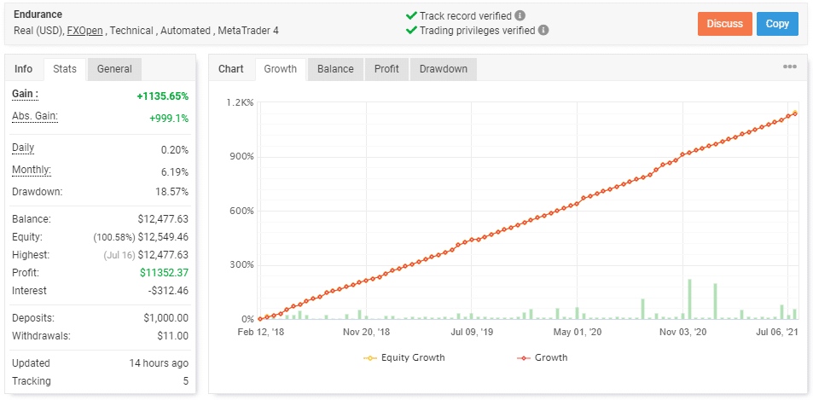Image resolution: width=813 pixels, height=400 pixels.
Task: Click the Trading privileges verified info icon
Action: [x=543, y=30]
